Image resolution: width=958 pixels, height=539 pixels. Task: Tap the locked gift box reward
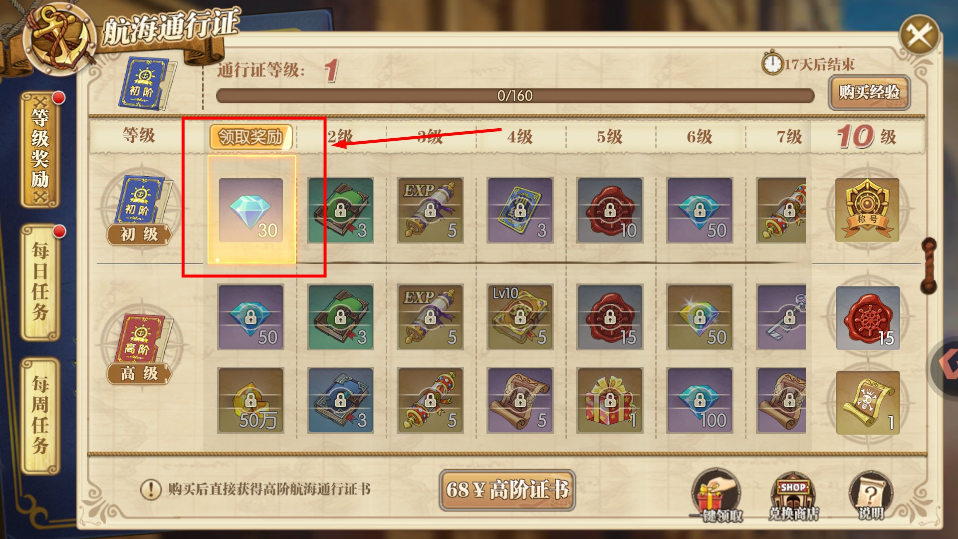[610, 400]
